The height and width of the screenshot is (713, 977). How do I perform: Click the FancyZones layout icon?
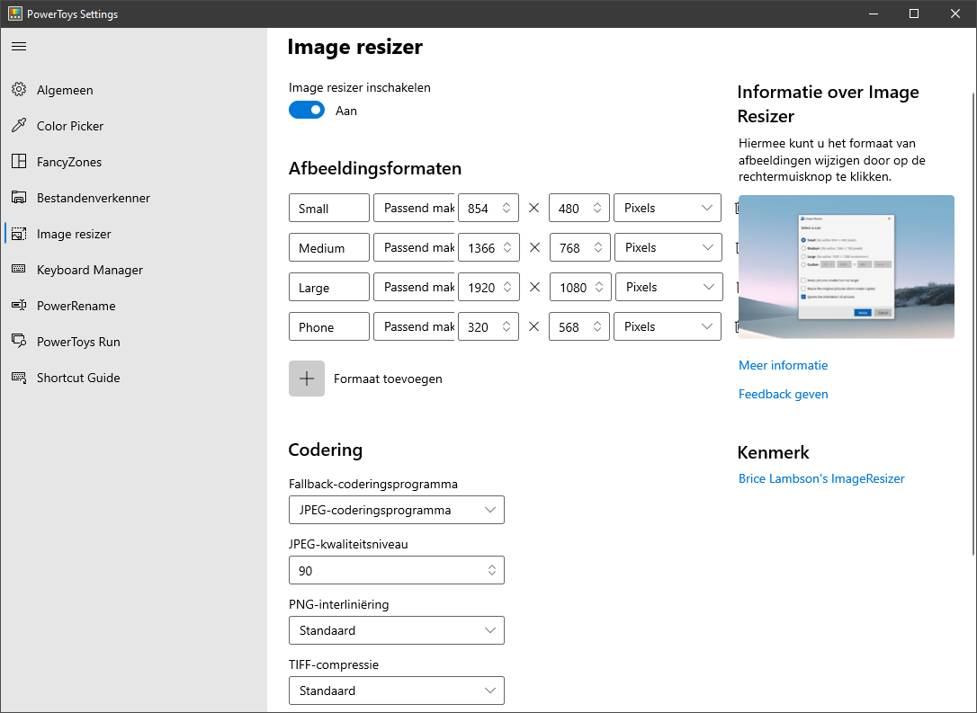coord(19,161)
